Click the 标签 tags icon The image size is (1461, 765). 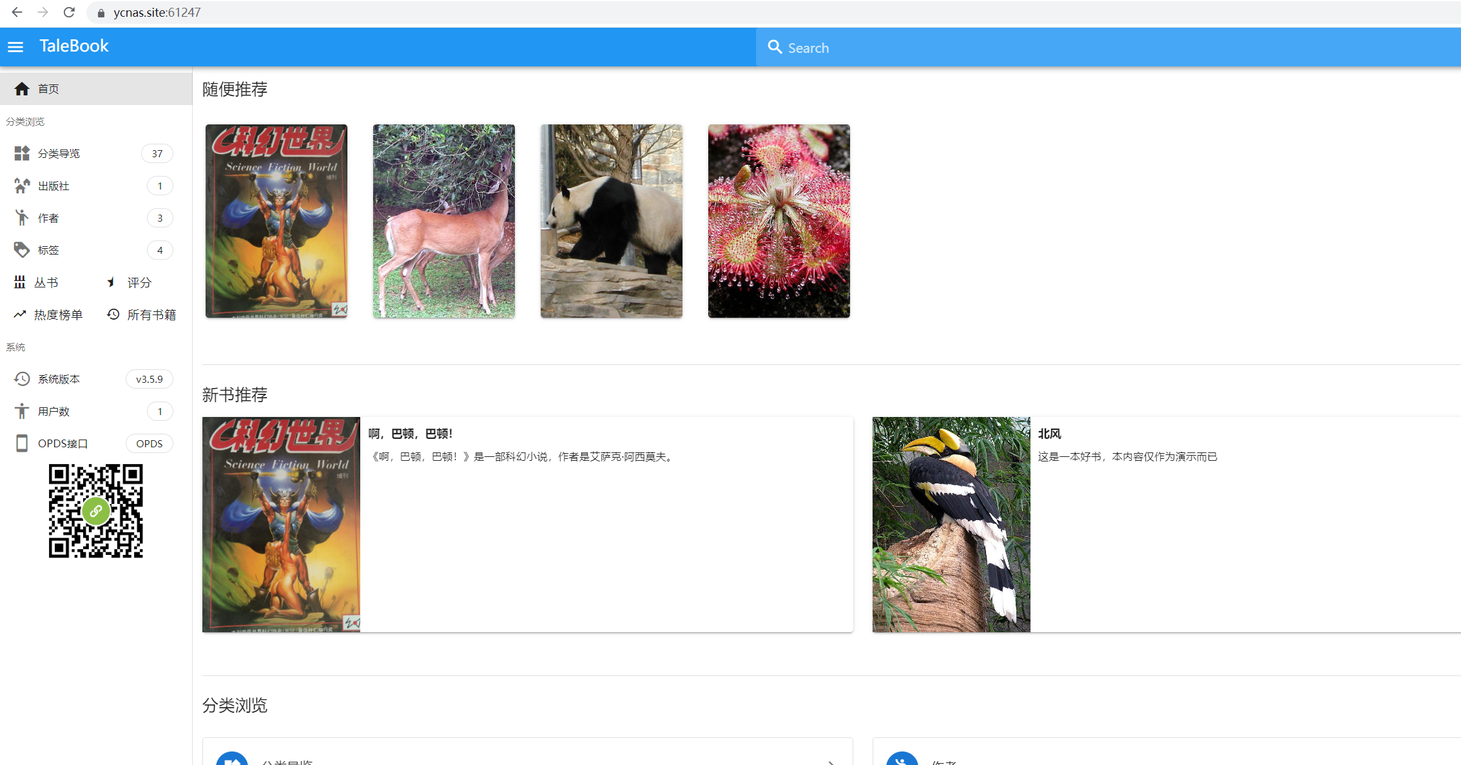tap(22, 250)
